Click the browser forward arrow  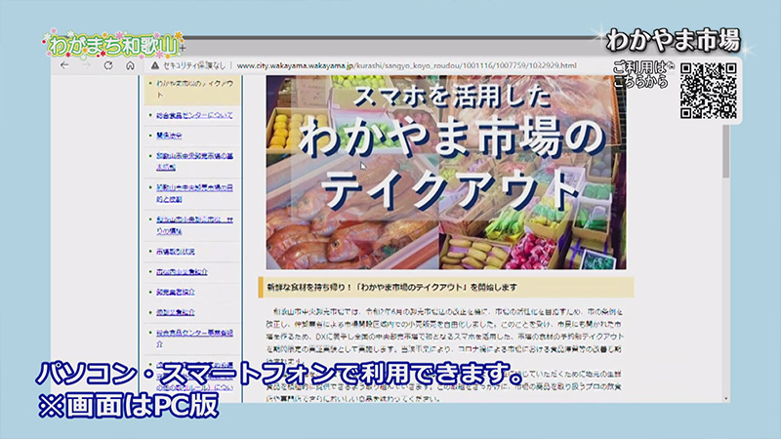87,66
